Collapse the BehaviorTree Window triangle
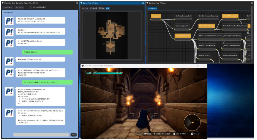 (147, 3)
